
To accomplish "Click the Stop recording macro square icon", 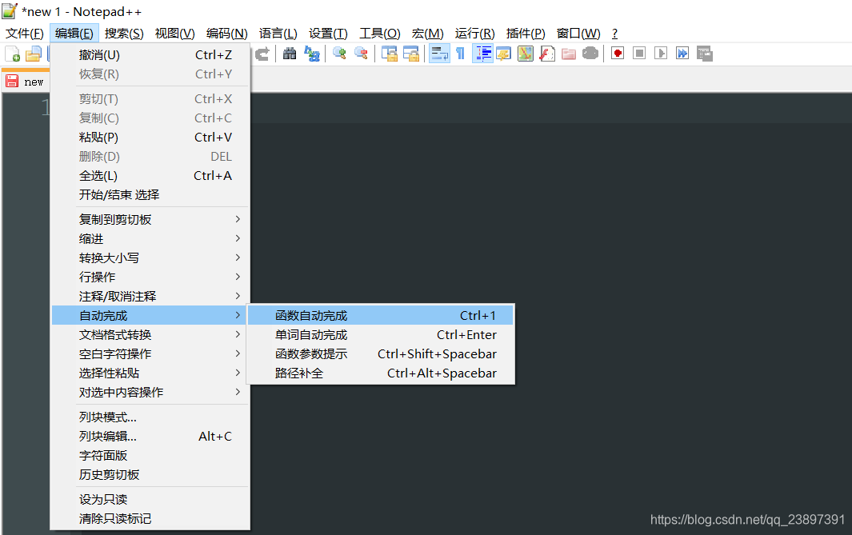I will coord(639,54).
